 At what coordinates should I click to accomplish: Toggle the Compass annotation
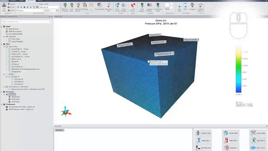click(192, 6)
